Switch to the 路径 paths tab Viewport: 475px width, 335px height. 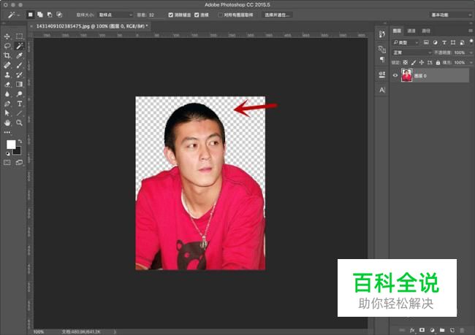tap(426, 31)
